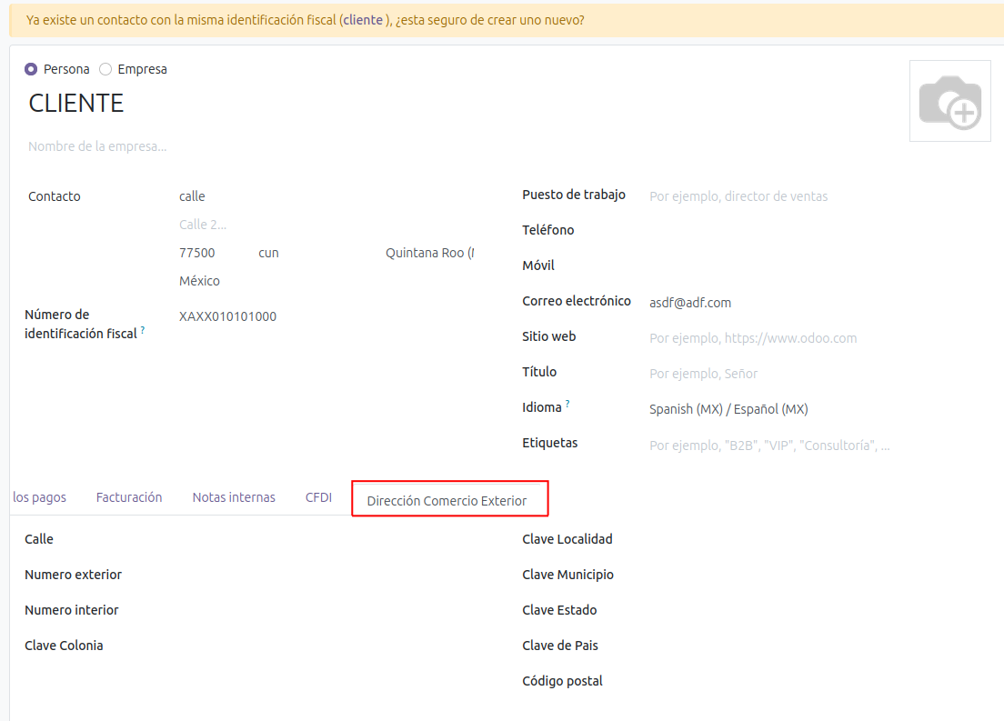Follow the cliente link in the warning banner
The image size is (1004, 721).
coord(363,19)
